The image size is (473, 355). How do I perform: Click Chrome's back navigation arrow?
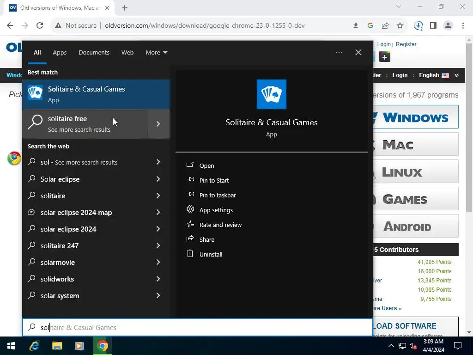click(10, 25)
